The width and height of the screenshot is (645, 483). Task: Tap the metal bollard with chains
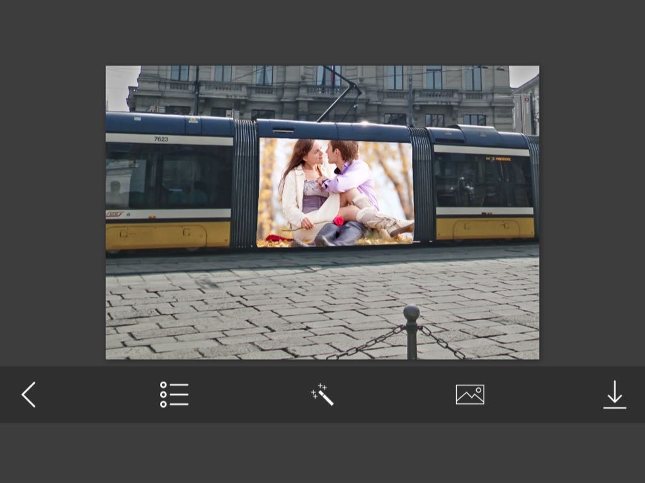point(411,330)
